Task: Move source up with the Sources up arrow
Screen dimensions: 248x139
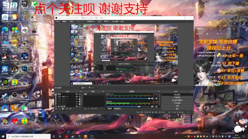Action: pos(67,109)
